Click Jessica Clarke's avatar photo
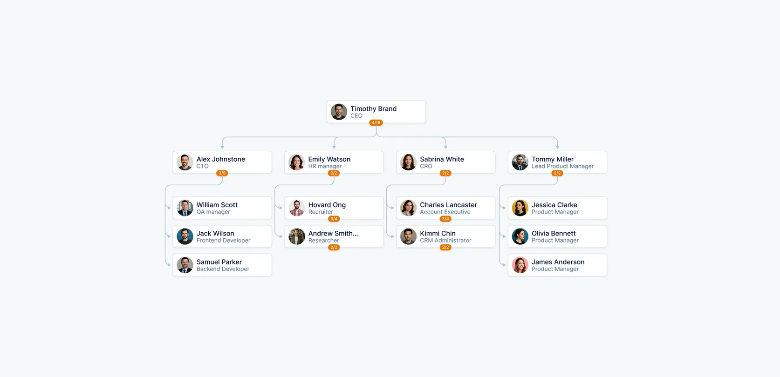Viewport: 780px width, 377px height. point(520,208)
